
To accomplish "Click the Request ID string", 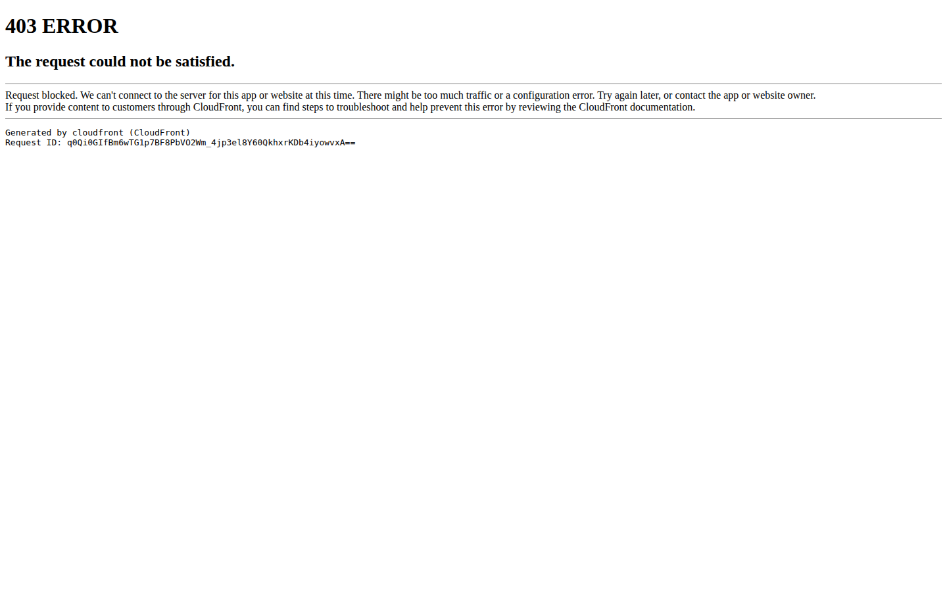I will click(211, 143).
